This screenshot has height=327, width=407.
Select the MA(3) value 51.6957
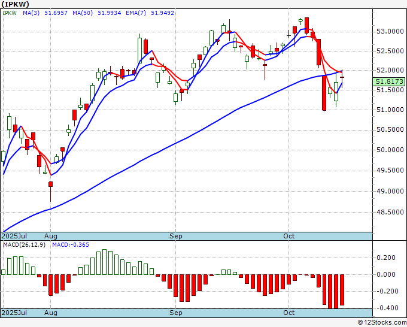pyautogui.click(x=56, y=13)
